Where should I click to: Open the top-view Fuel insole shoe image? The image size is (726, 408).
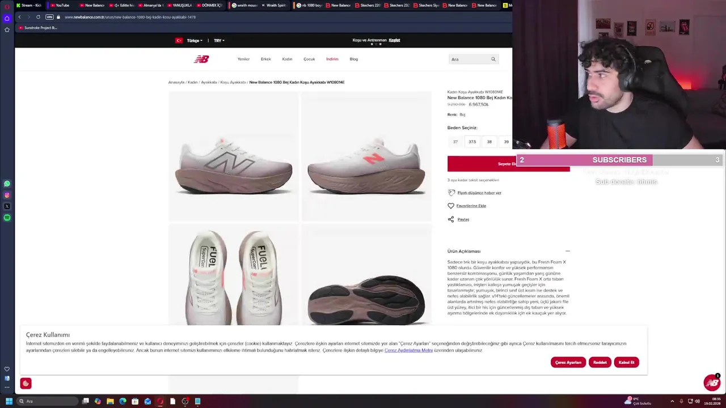[x=233, y=275]
